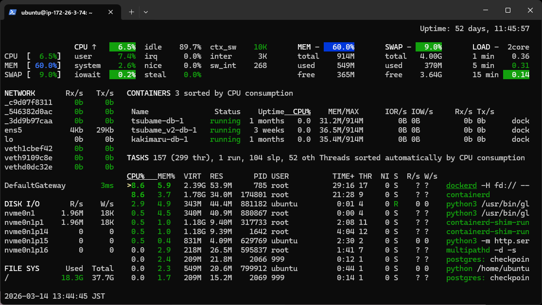The height and width of the screenshot is (305, 542).
Task: Click the PowerShell icon in the terminal tab
Action: (x=13, y=12)
